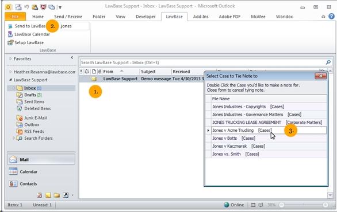The image size is (337, 212).
Task: Select the LawBase ribbon tab
Action: pyautogui.click(x=174, y=17)
